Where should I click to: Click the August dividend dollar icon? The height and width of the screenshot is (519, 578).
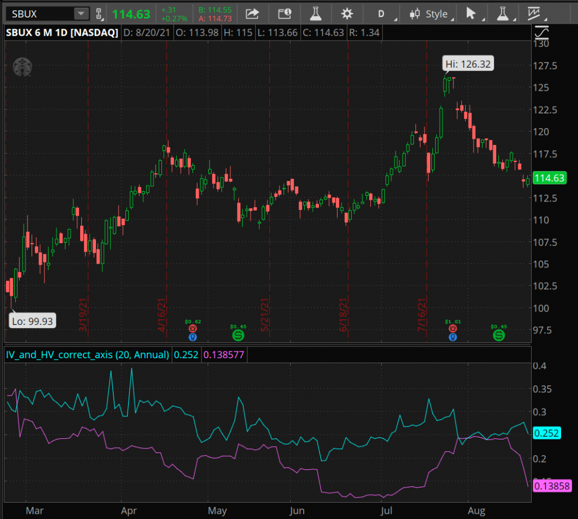tap(499, 335)
